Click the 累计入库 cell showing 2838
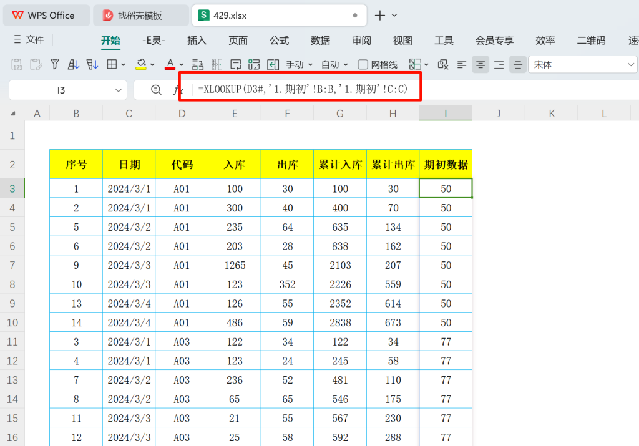 [340, 322]
